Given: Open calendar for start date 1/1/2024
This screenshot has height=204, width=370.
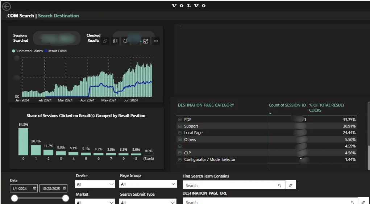Looking at the screenshot, I should [x=35, y=188].
